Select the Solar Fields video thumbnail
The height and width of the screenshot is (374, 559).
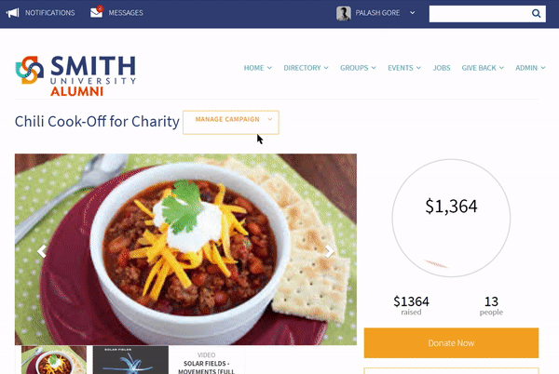(x=130, y=360)
